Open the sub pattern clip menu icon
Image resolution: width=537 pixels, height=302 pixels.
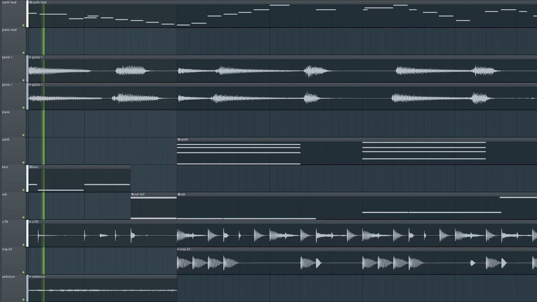179,195
